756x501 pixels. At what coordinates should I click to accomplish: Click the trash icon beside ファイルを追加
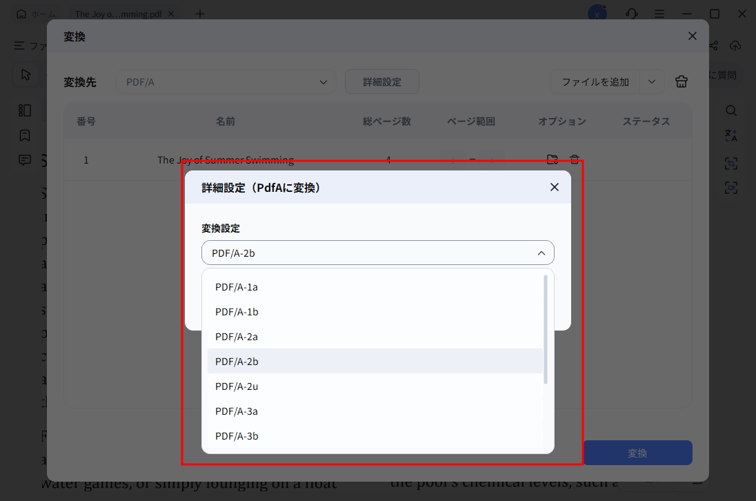[682, 81]
